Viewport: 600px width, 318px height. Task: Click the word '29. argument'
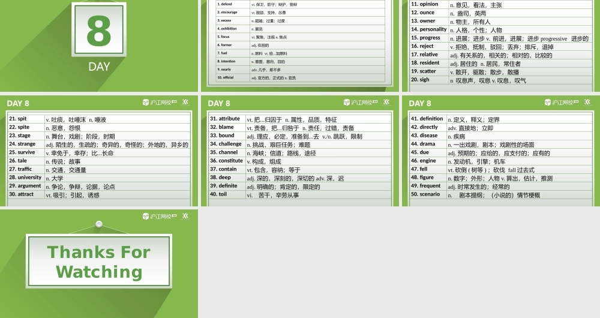coord(25,186)
